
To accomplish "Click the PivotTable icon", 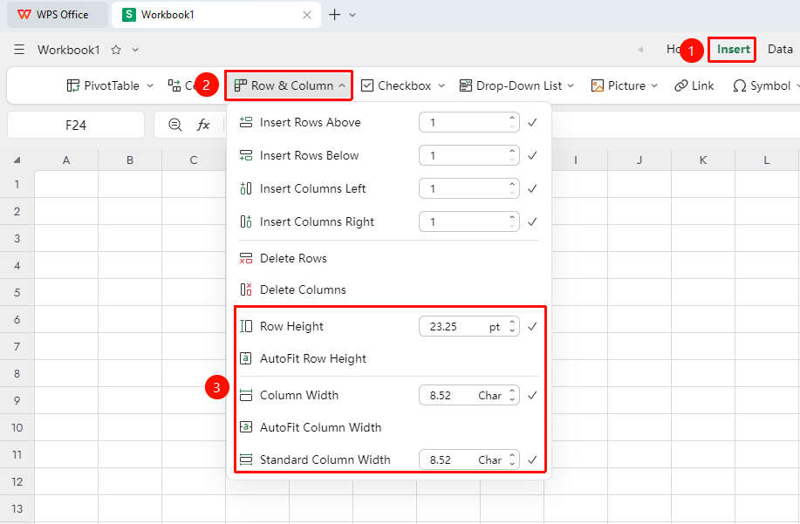I will tap(73, 85).
